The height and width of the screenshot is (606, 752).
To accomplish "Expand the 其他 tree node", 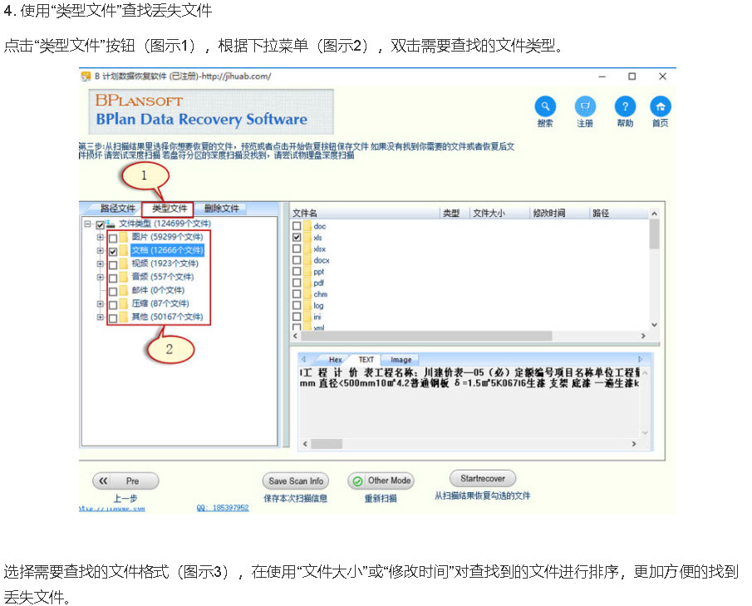I will pyautogui.click(x=101, y=318).
